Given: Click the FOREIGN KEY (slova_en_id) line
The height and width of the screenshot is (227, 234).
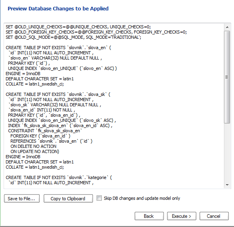Looking at the screenshot, I should [40, 136].
